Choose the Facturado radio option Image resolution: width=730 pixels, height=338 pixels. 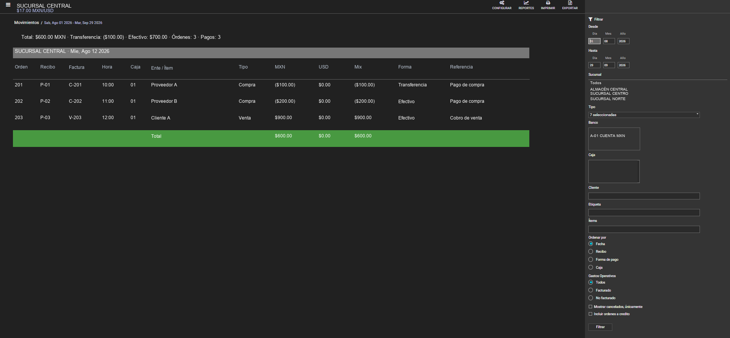click(x=591, y=290)
